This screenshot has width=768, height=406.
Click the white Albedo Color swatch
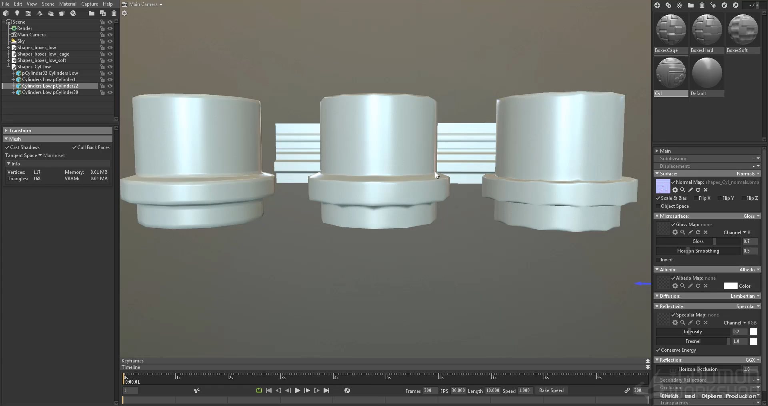point(730,286)
